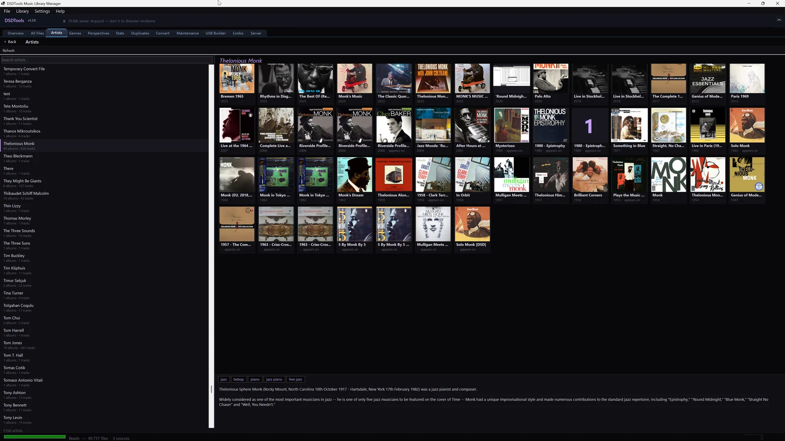This screenshot has height=441, width=785.
Task: Select artist They Might Be Giants
Action: click(105, 183)
